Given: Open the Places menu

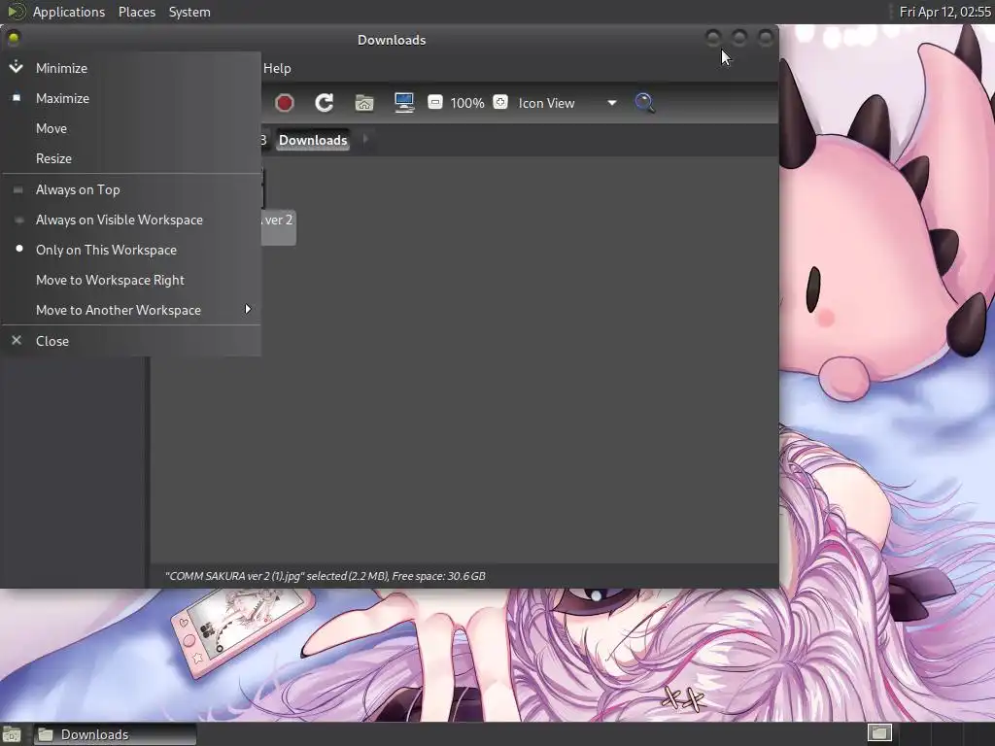Looking at the screenshot, I should tap(137, 12).
